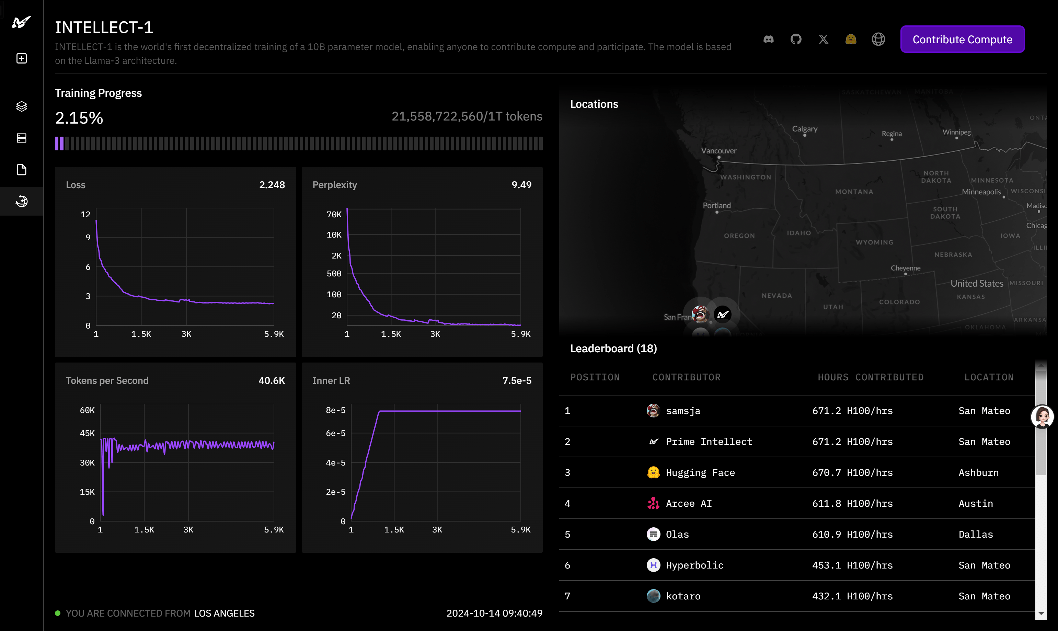Open the server rack sidebar icon

(x=21, y=138)
